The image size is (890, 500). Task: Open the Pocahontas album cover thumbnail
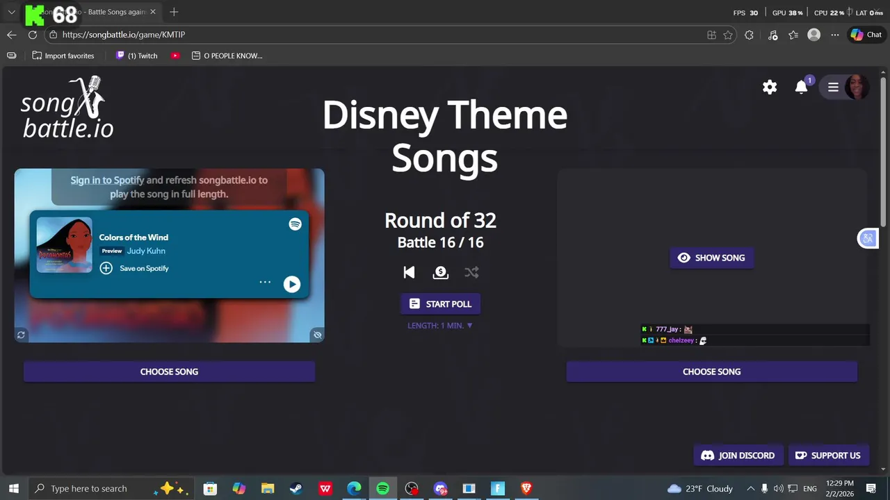click(x=64, y=244)
